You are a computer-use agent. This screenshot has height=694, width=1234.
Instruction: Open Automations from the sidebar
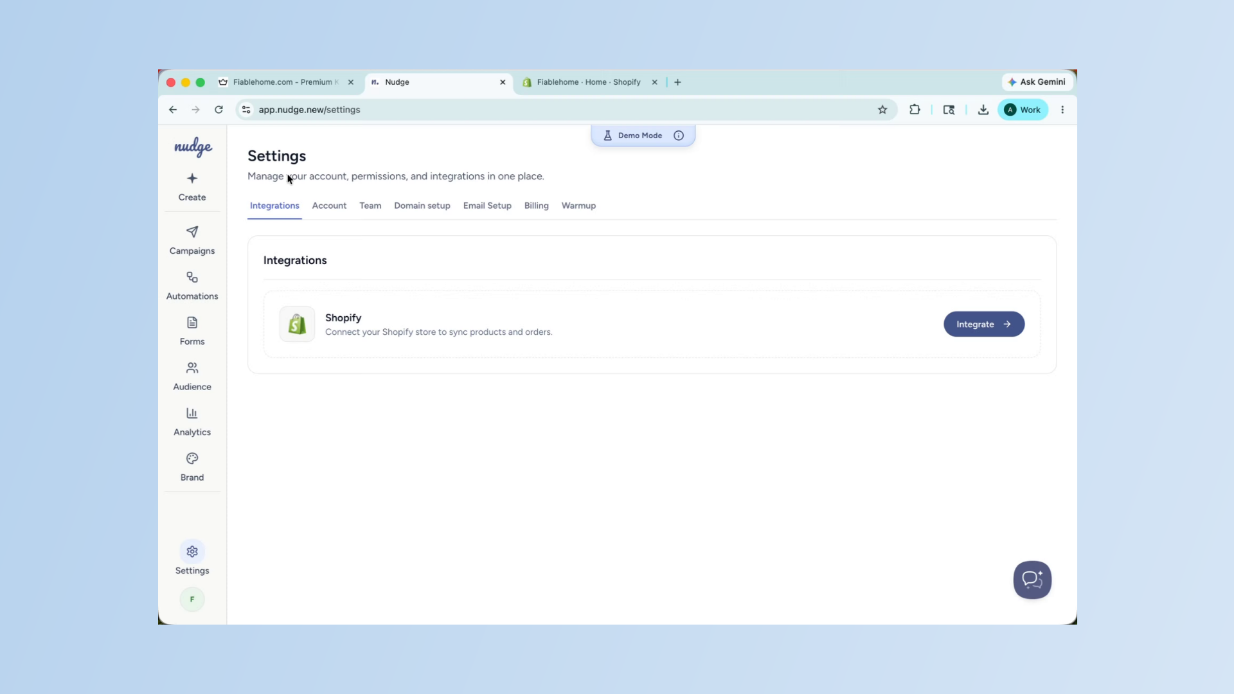[x=192, y=286]
